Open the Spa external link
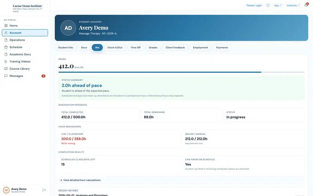 pos(278,5)
